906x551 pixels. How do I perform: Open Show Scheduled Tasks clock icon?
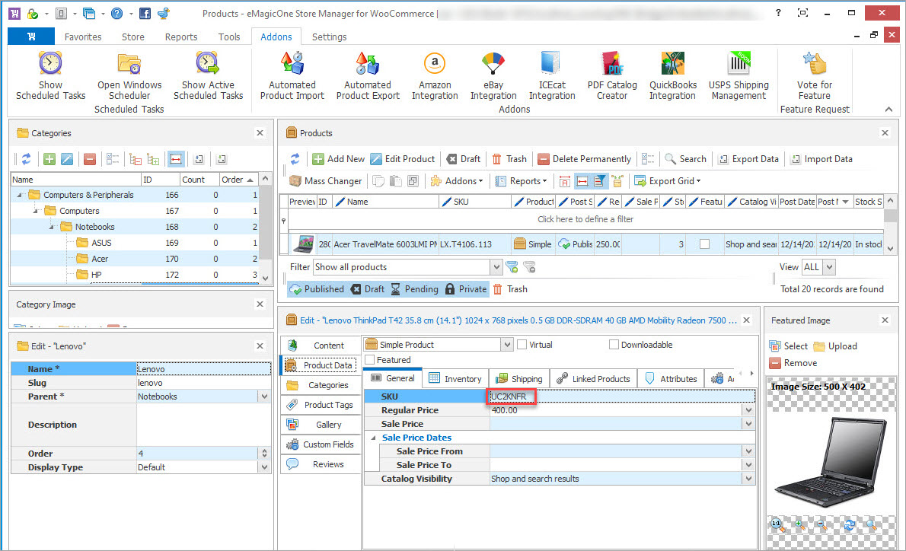tap(50, 63)
